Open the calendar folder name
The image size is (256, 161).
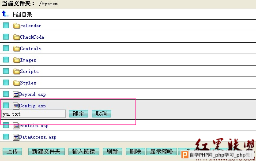point(31,26)
